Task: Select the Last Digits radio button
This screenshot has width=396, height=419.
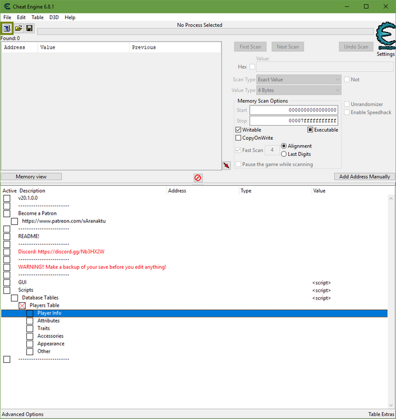Action: click(284, 154)
